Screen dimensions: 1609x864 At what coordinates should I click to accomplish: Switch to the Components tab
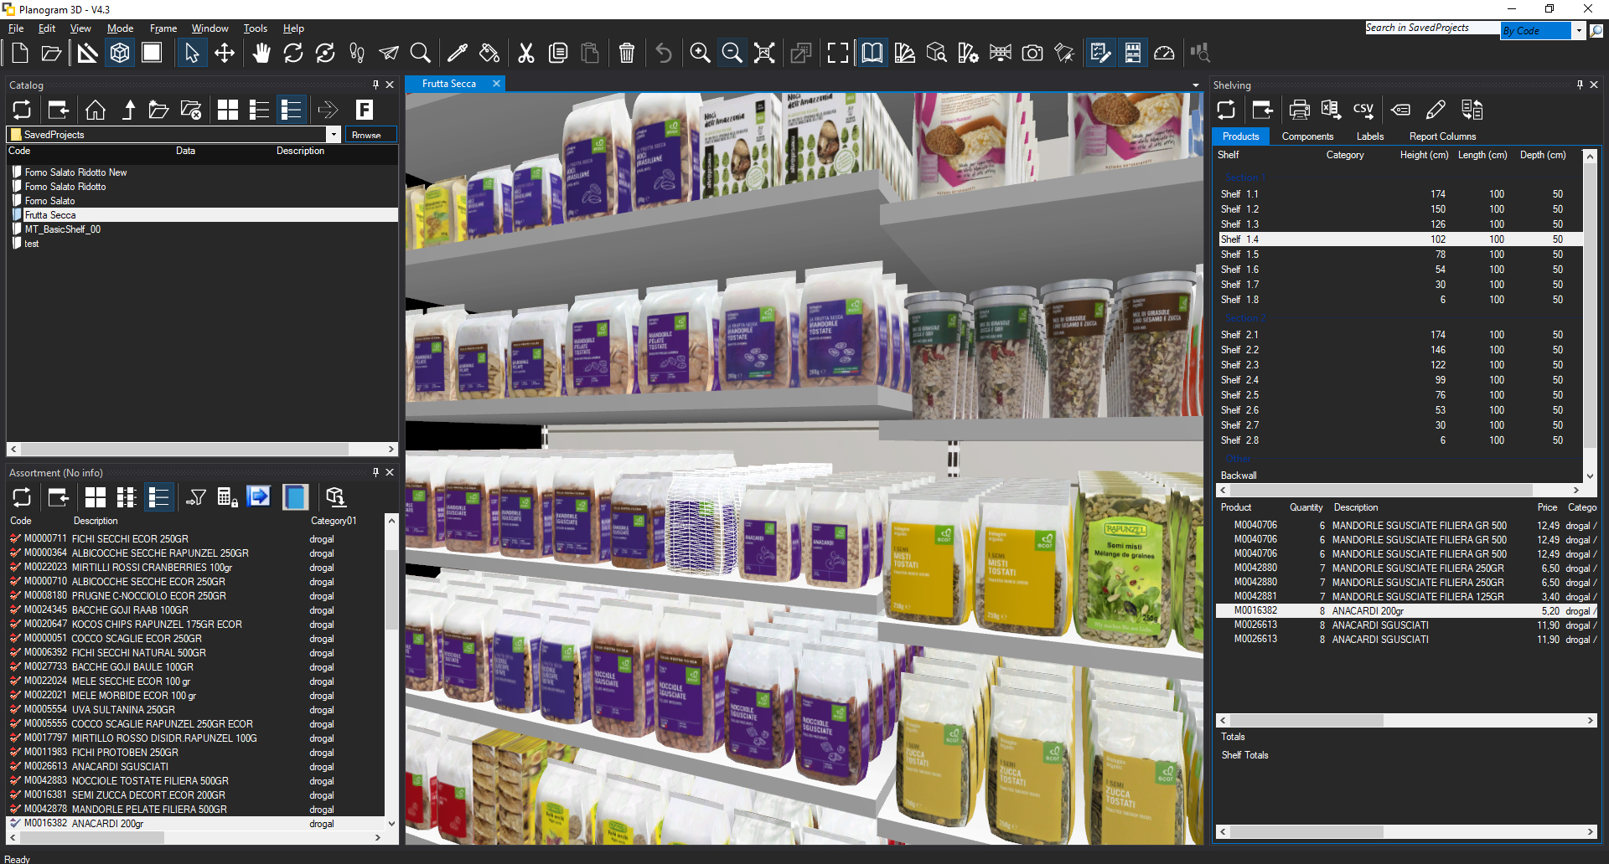click(x=1306, y=136)
